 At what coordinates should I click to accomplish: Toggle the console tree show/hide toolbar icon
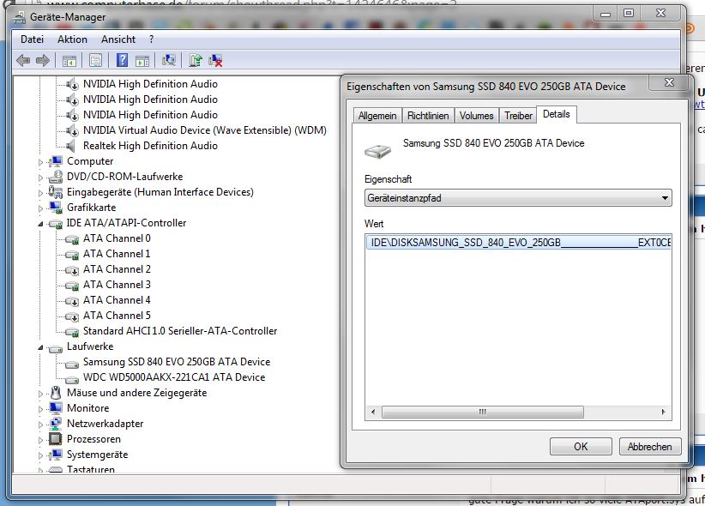click(x=69, y=60)
